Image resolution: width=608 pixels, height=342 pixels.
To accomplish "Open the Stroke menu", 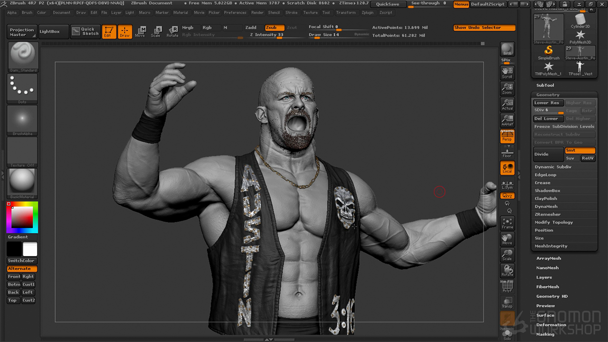I will pyautogui.click(x=291, y=13).
